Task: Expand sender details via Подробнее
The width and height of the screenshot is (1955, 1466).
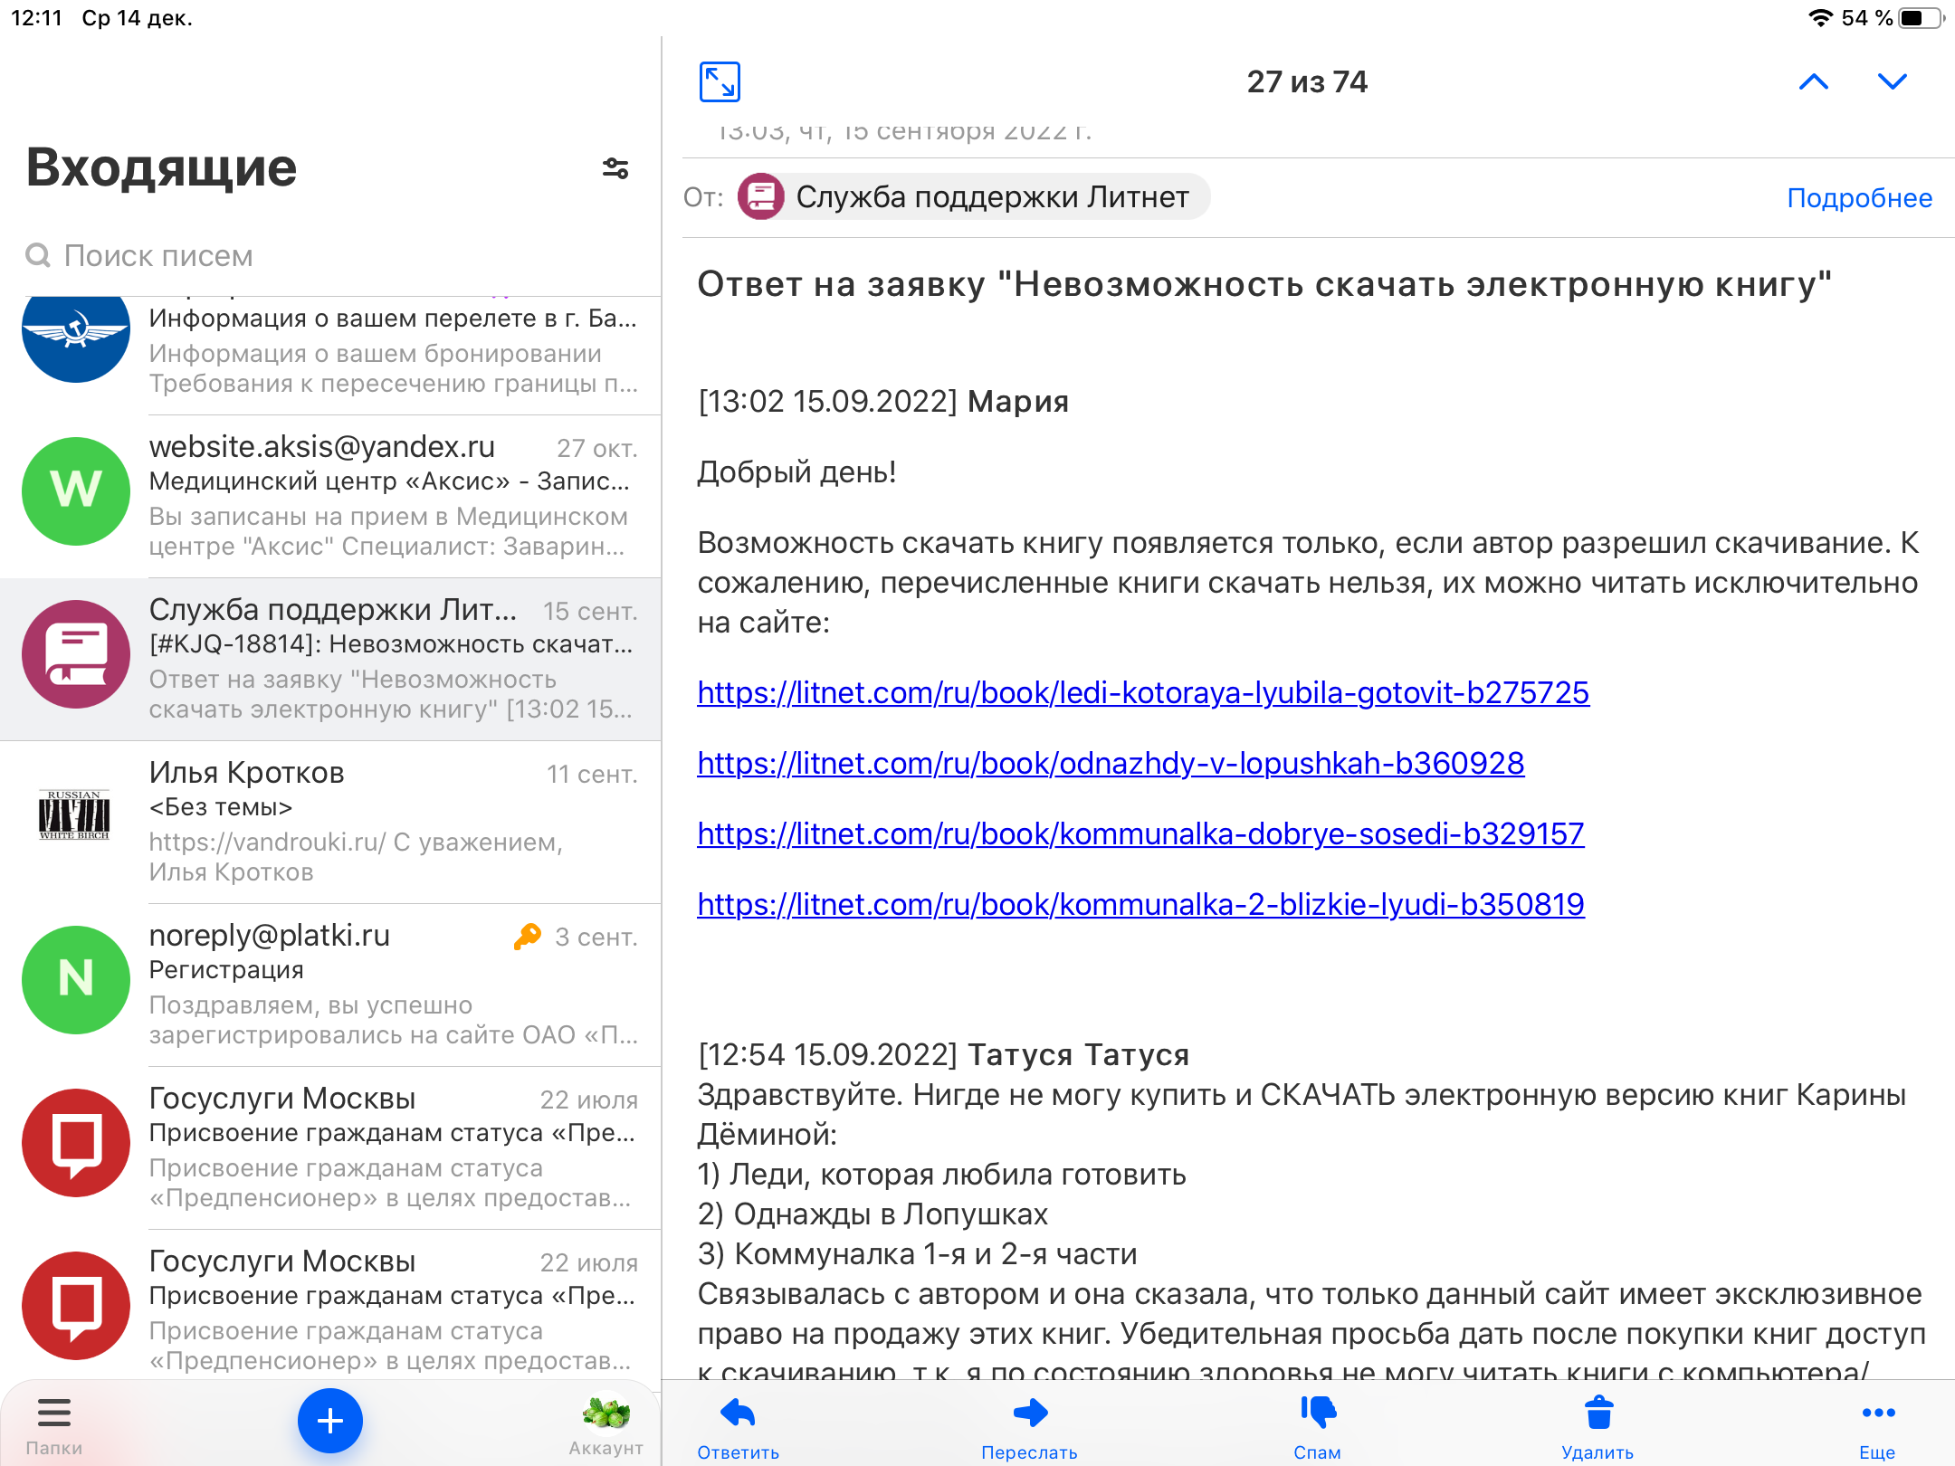Action: click(1859, 198)
